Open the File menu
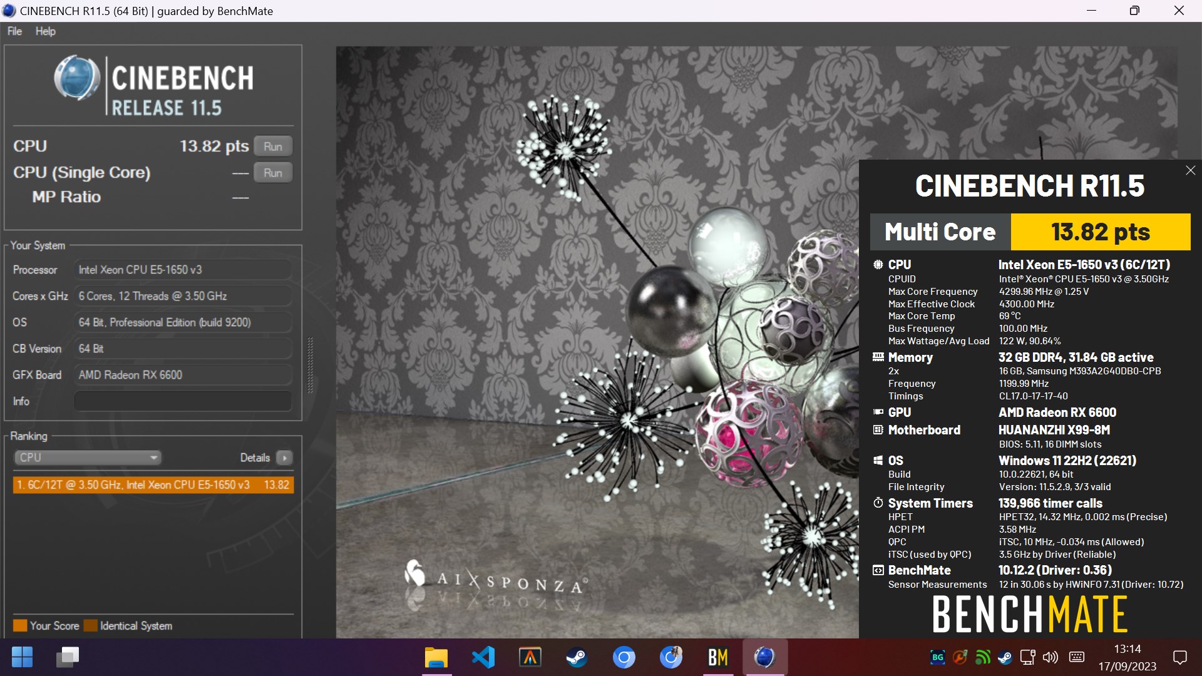Viewport: 1202px width, 676px height. [14, 31]
